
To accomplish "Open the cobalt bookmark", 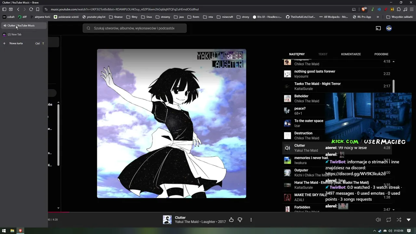I will click(9, 17).
